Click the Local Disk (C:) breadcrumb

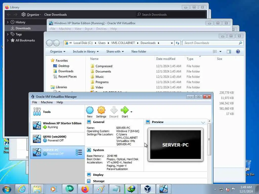pos(83,43)
